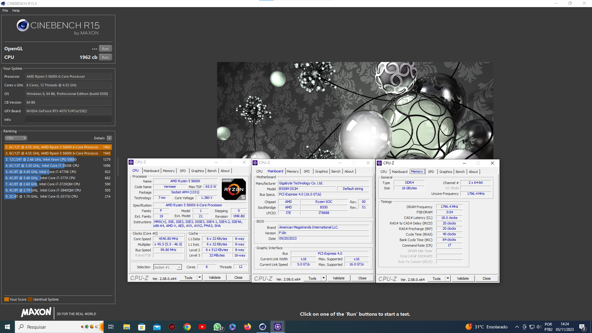Image resolution: width=592 pixels, height=333 pixels.
Task: Click the Ryzen 5 logo in CPU-Z
Action: click(234, 189)
